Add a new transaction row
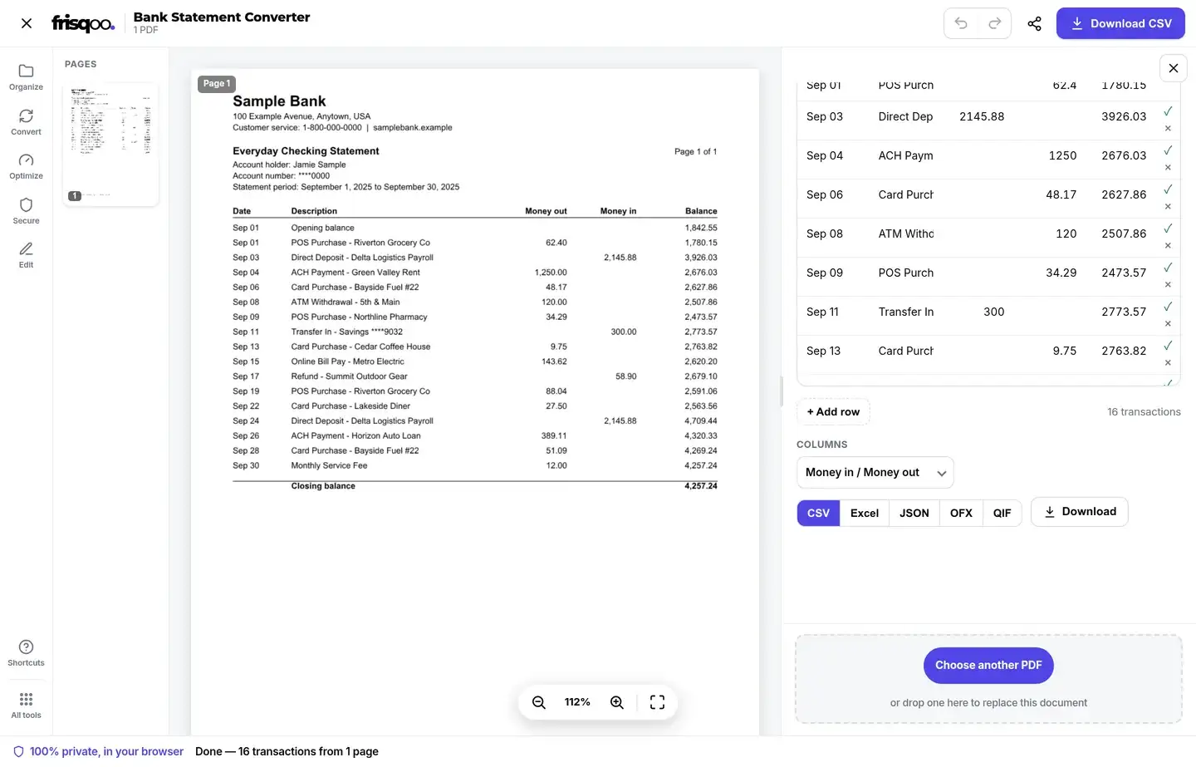This screenshot has width=1196, height=767. pos(833,411)
